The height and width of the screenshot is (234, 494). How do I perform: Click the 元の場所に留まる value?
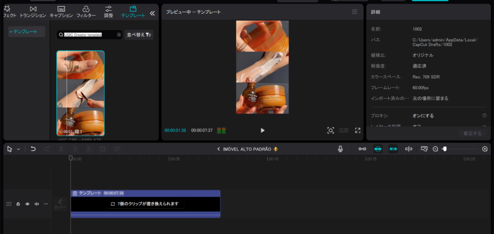430,98
